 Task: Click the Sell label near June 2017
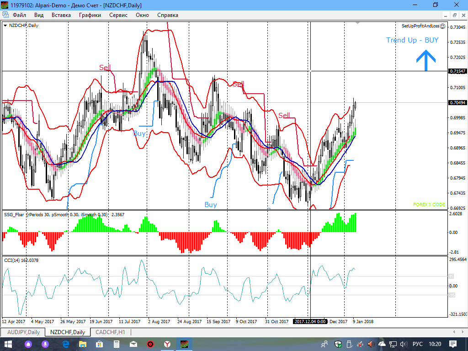[x=105, y=68]
